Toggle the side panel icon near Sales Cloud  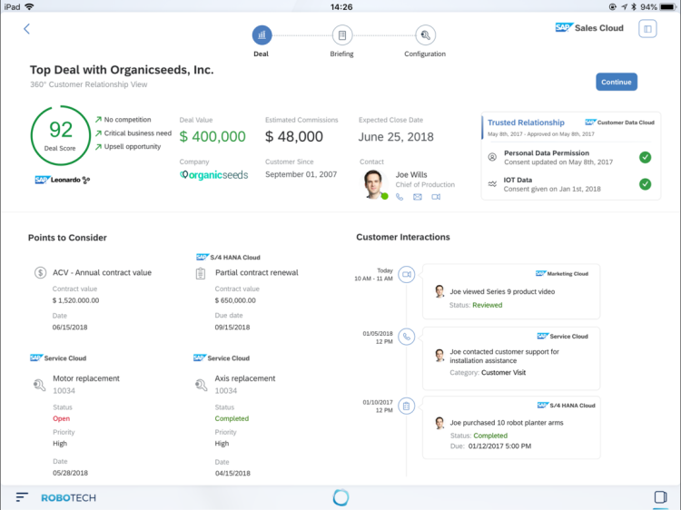click(x=647, y=29)
